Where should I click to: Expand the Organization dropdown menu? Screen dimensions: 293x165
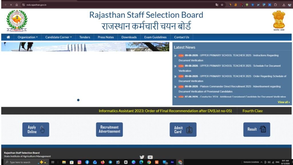tap(27, 37)
